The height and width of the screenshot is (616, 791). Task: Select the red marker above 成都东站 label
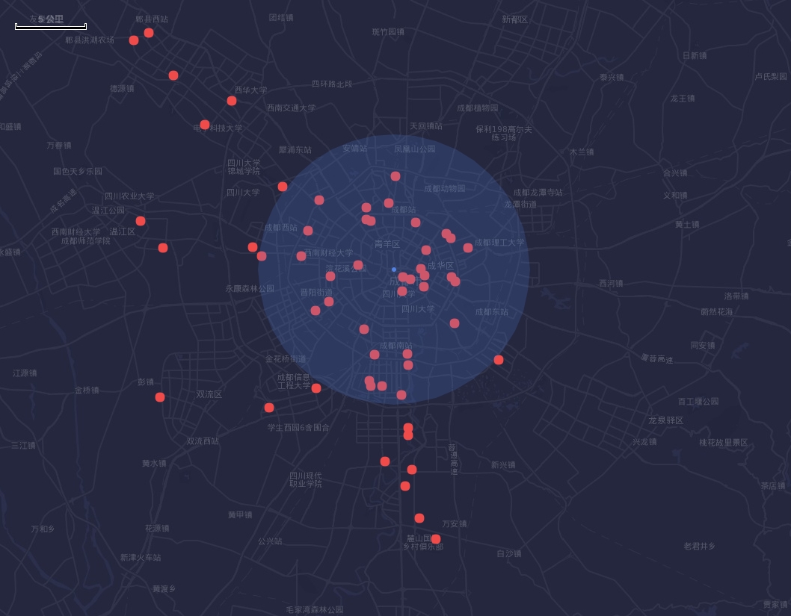pos(455,323)
